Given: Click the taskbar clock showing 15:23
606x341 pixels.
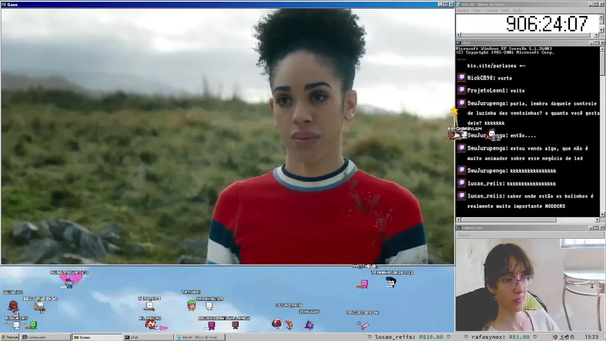Looking at the screenshot, I should click(x=591, y=337).
